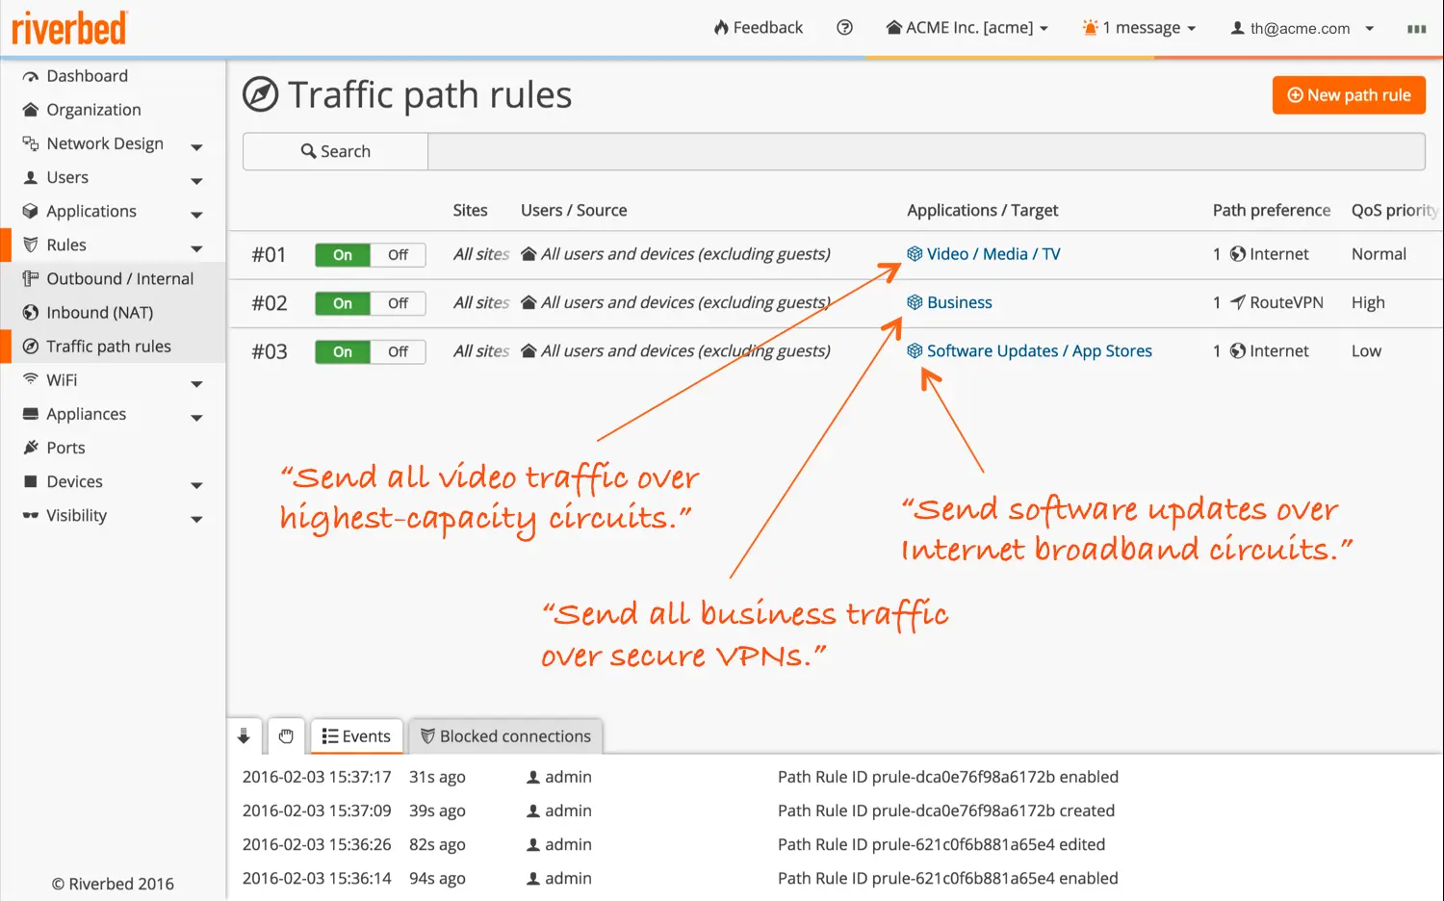Click the Dashboard sidebar icon

point(31,76)
